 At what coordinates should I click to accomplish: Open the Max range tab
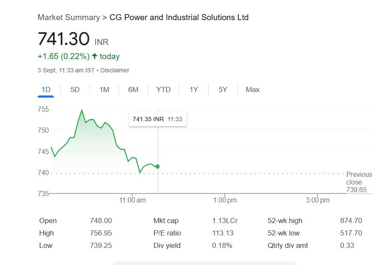point(252,89)
